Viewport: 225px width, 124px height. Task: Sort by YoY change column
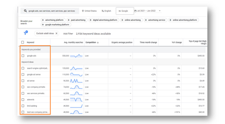point(177,42)
